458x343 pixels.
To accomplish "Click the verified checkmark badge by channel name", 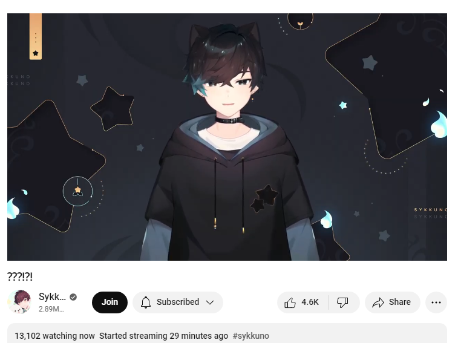I will click(x=73, y=297).
